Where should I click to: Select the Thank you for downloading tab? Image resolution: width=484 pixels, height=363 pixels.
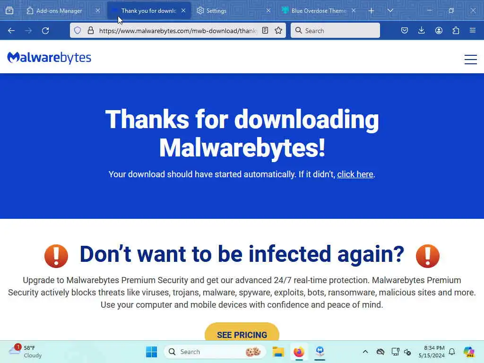(x=149, y=11)
